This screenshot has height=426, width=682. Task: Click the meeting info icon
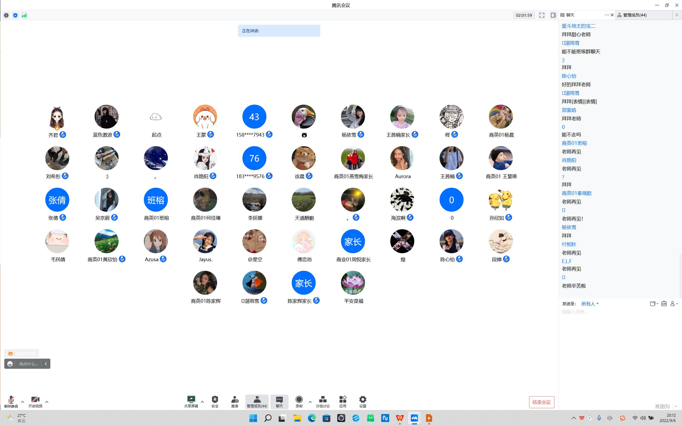(x=6, y=15)
